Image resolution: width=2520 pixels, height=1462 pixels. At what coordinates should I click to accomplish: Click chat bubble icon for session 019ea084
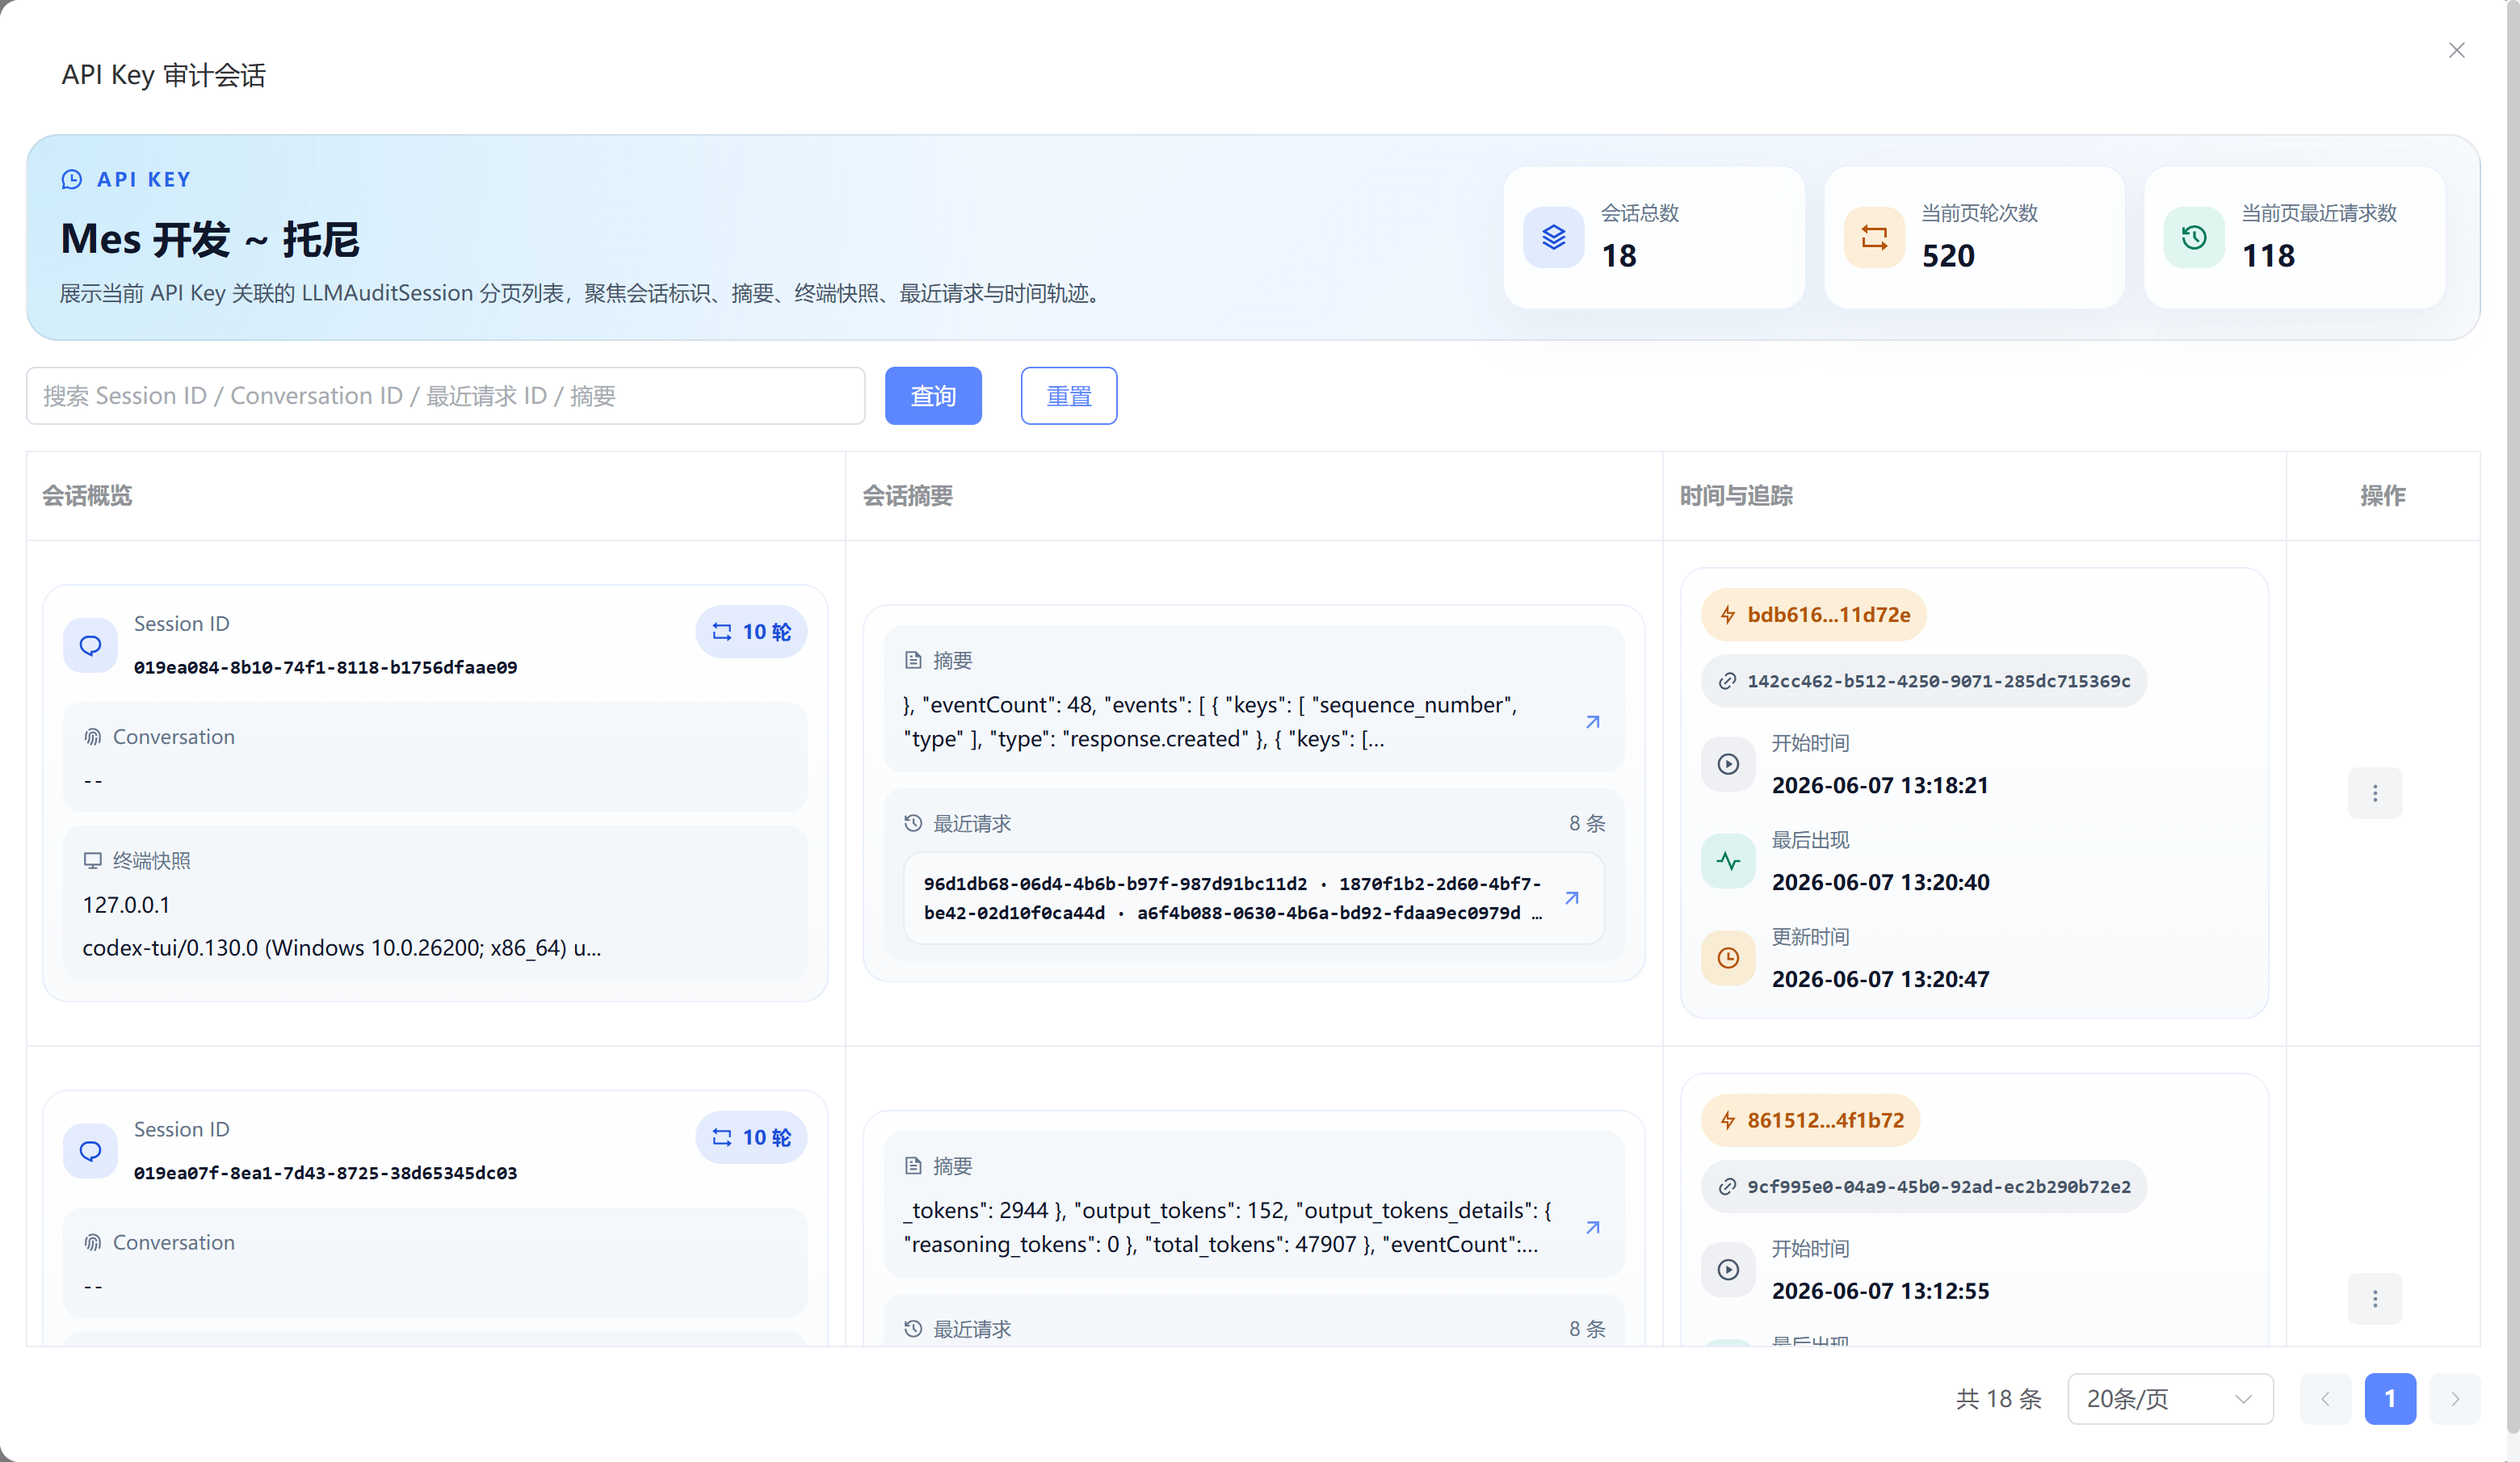point(90,645)
